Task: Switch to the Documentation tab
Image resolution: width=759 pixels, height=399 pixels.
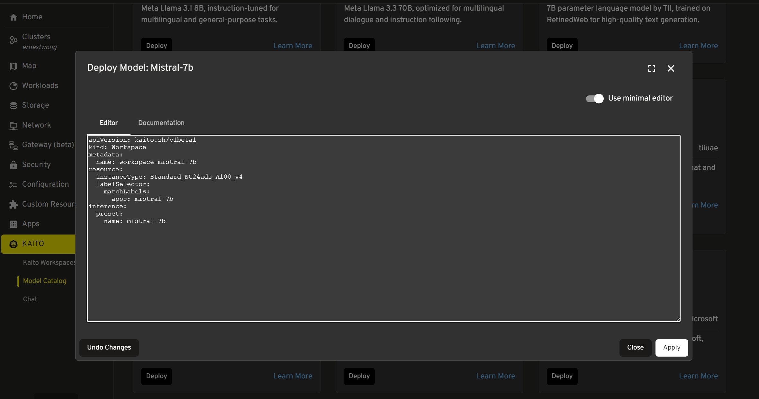Action: pyautogui.click(x=161, y=123)
